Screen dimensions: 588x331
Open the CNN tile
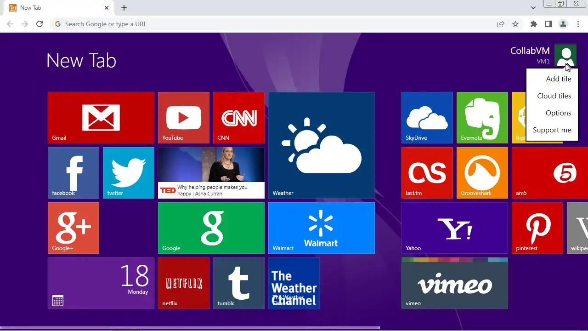(x=239, y=118)
